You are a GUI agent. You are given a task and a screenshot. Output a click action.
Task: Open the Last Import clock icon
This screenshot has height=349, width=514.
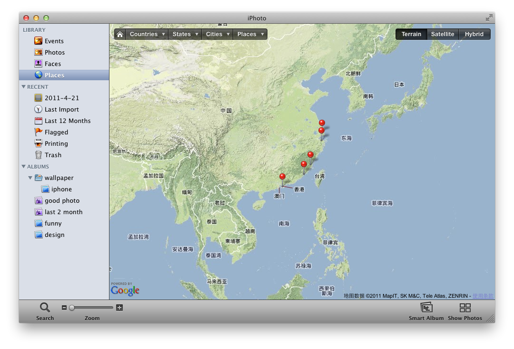(x=39, y=109)
